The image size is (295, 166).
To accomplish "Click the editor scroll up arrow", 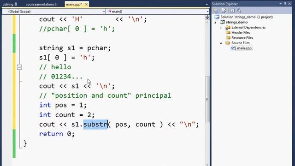I will [207, 22].
